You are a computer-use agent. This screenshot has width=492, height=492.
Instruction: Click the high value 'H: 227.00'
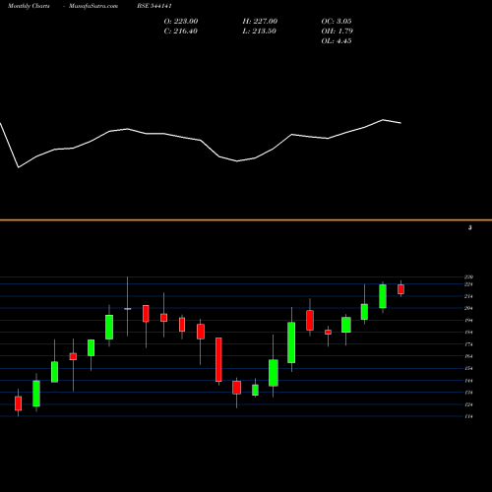click(260, 22)
